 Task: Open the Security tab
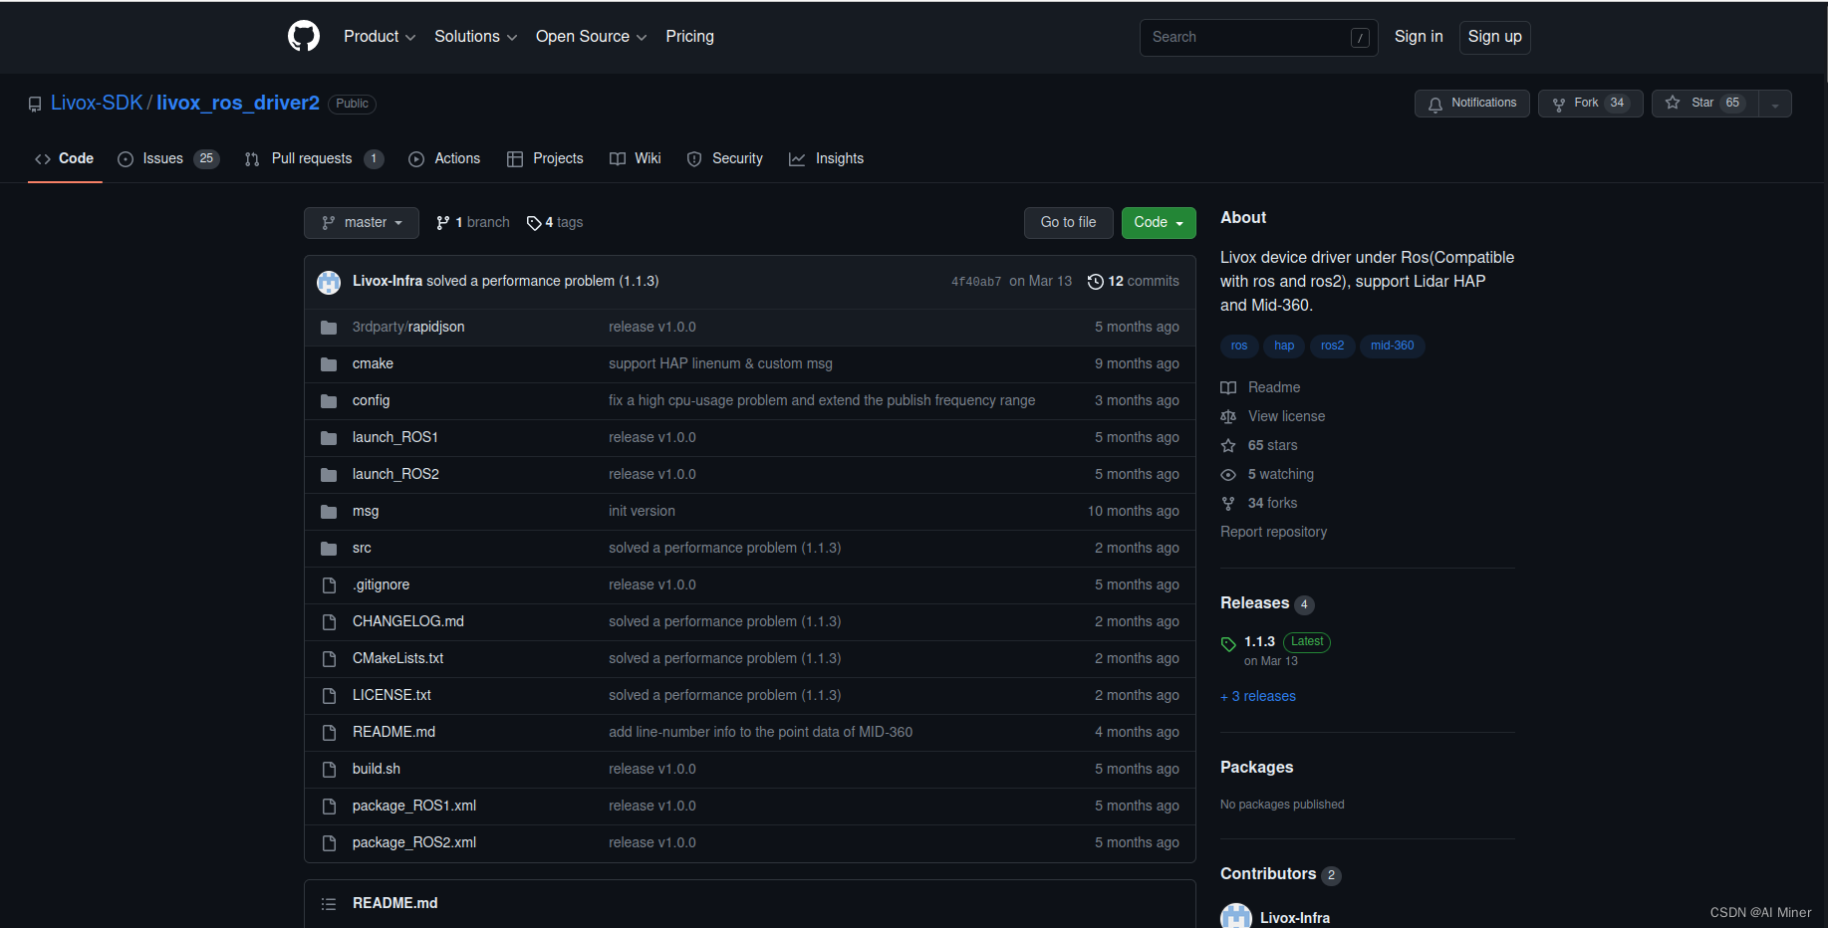coord(725,159)
